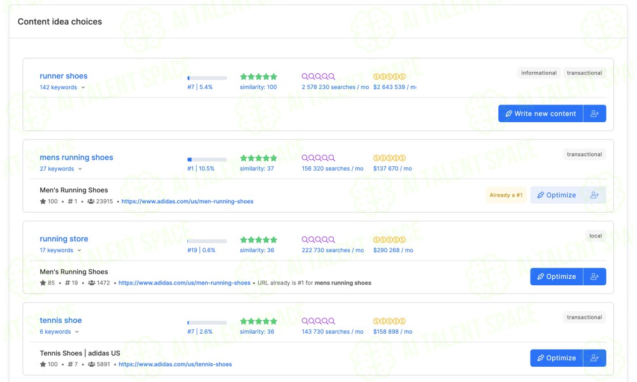Click the transactional tag on tennis shoe card
Screen dimensions: 637x382
pos(584,318)
